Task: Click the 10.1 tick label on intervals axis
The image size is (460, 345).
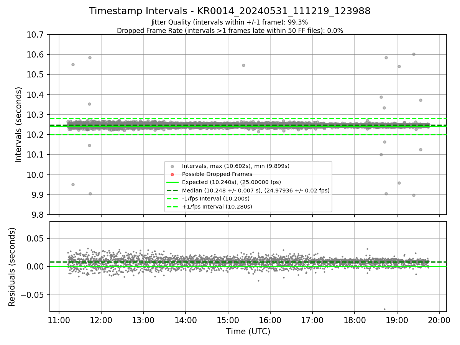Action: [x=36, y=155]
